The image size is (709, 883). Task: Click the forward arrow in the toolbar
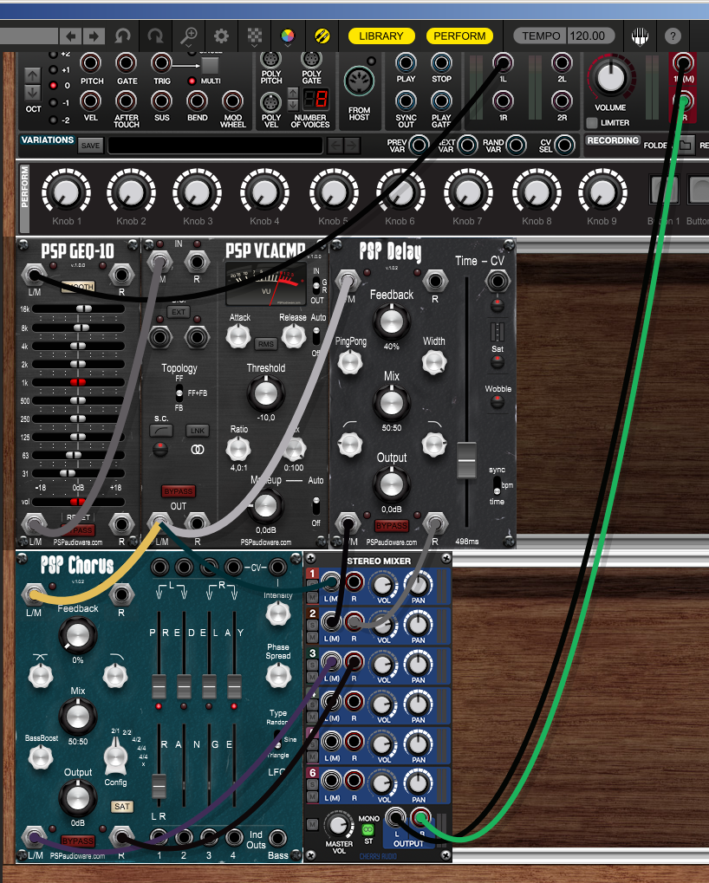94,36
